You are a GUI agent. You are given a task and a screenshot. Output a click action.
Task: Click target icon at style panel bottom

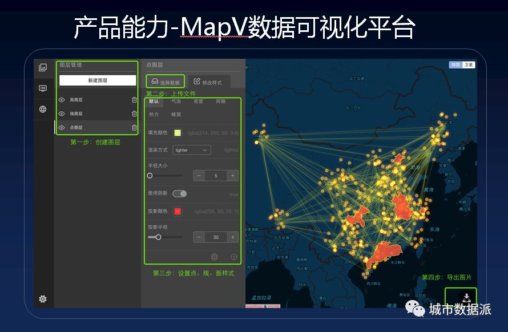pyautogui.click(x=234, y=257)
